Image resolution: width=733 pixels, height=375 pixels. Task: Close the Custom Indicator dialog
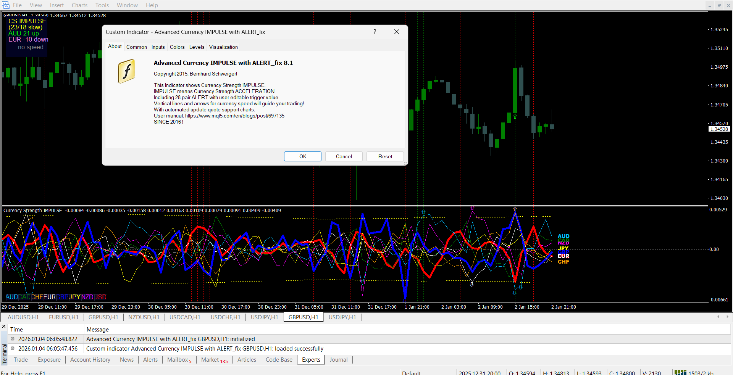coord(397,32)
